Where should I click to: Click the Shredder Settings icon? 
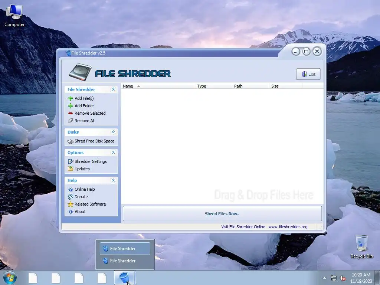pos(71,161)
